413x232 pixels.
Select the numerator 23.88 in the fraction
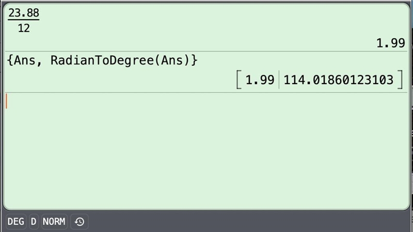24,12
